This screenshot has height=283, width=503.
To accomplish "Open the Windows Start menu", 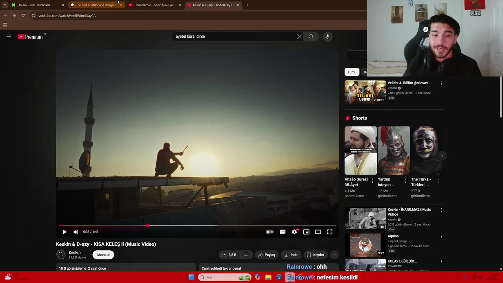I will pyautogui.click(x=191, y=277).
